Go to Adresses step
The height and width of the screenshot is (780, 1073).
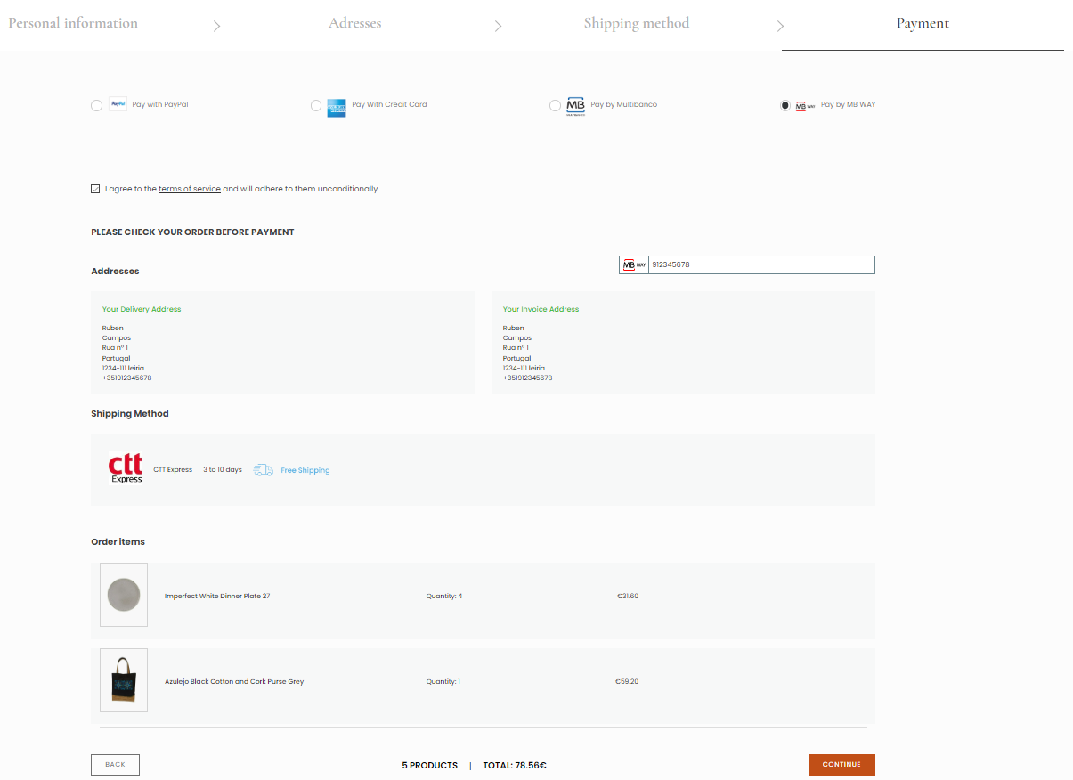click(x=355, y=23)
